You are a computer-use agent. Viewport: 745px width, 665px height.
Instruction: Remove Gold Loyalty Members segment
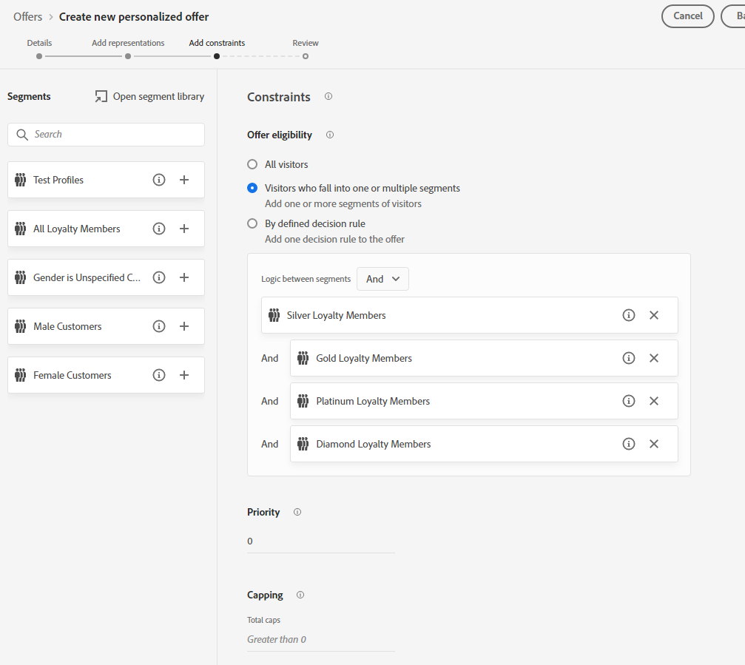[654, 358]
